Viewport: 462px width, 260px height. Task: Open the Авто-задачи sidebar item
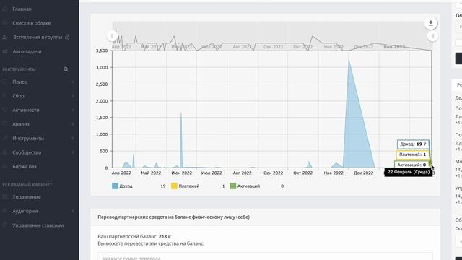tap(27, 51)
